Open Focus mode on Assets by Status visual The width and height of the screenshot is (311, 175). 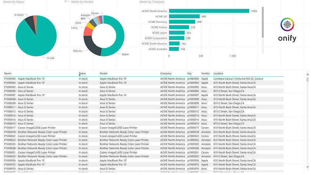[65, 1]
